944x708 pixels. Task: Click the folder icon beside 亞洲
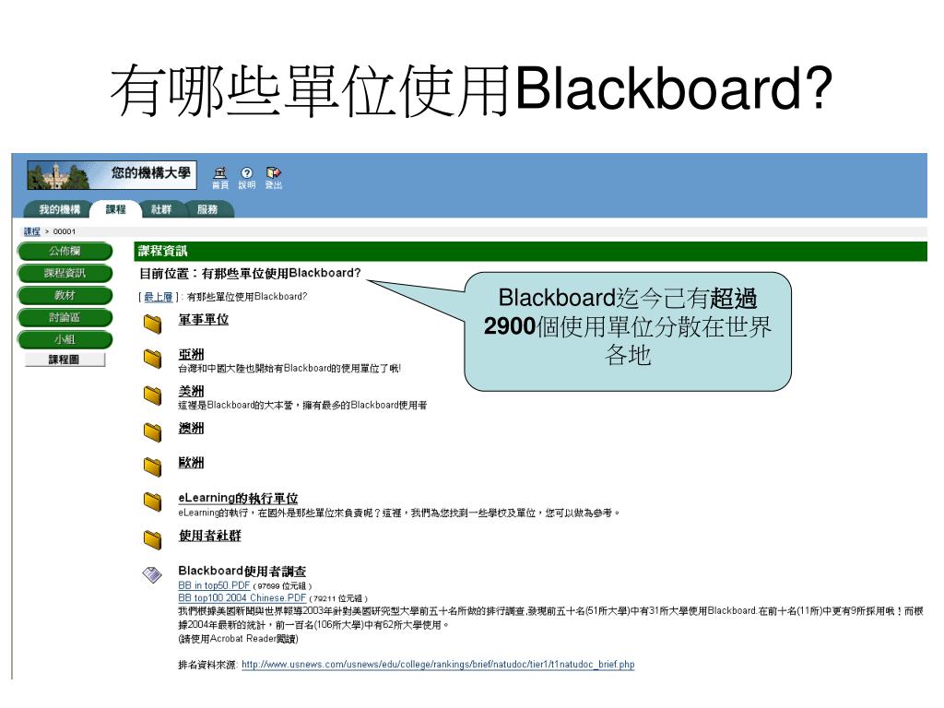(153, 359)
